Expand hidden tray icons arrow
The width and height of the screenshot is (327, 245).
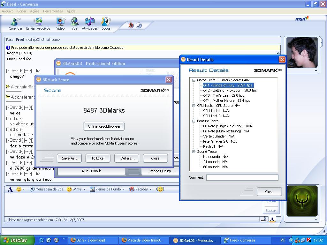pyautogui.click(x=291, y=240)
